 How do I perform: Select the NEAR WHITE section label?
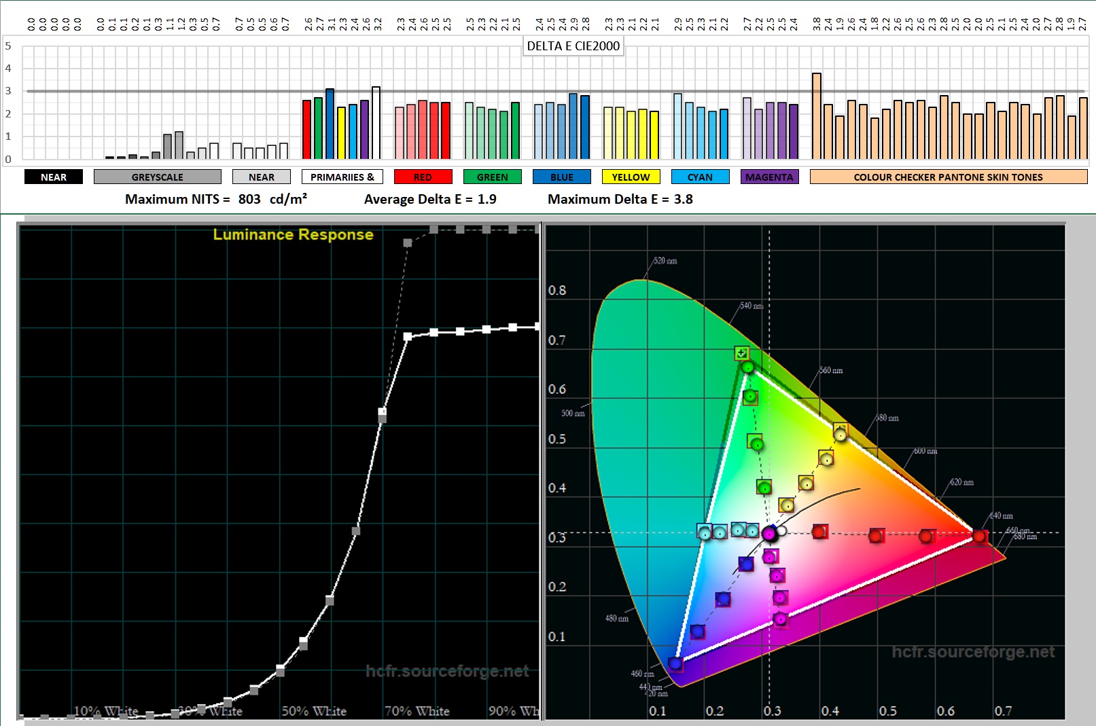[261, 177]
